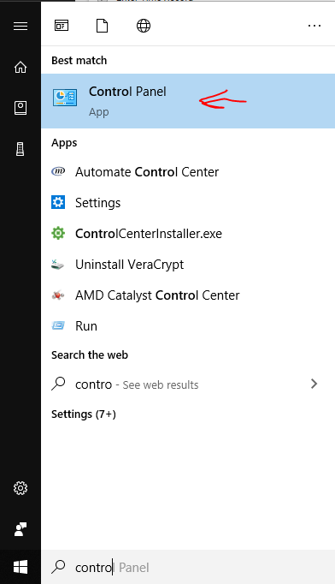Filter results by Apps
335x584 pixels.
point(62,26)
